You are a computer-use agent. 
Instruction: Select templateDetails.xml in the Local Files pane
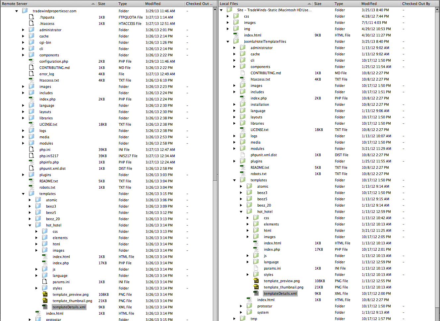(x=280, y=293)
